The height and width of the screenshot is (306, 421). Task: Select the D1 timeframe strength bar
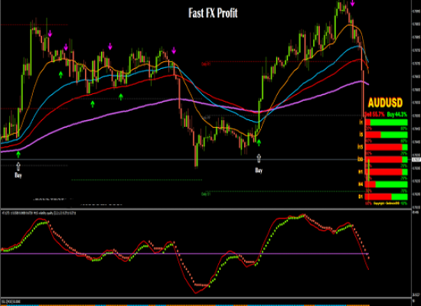[x=387, y=197]
